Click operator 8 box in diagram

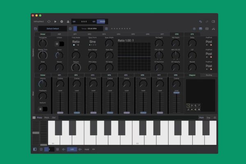pos(199,109)
